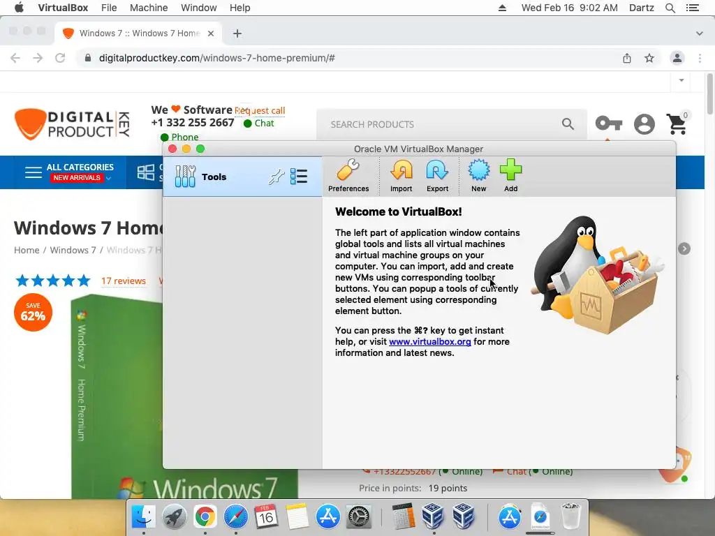Screen dimensions: 715x536
Task: Open Chrome three-dot menu
Action: coord(700,58)
